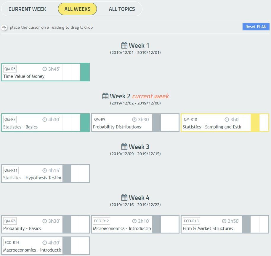Click clock icon on Time Value of Money
The image size is (271, 256).
pos(45,69)
